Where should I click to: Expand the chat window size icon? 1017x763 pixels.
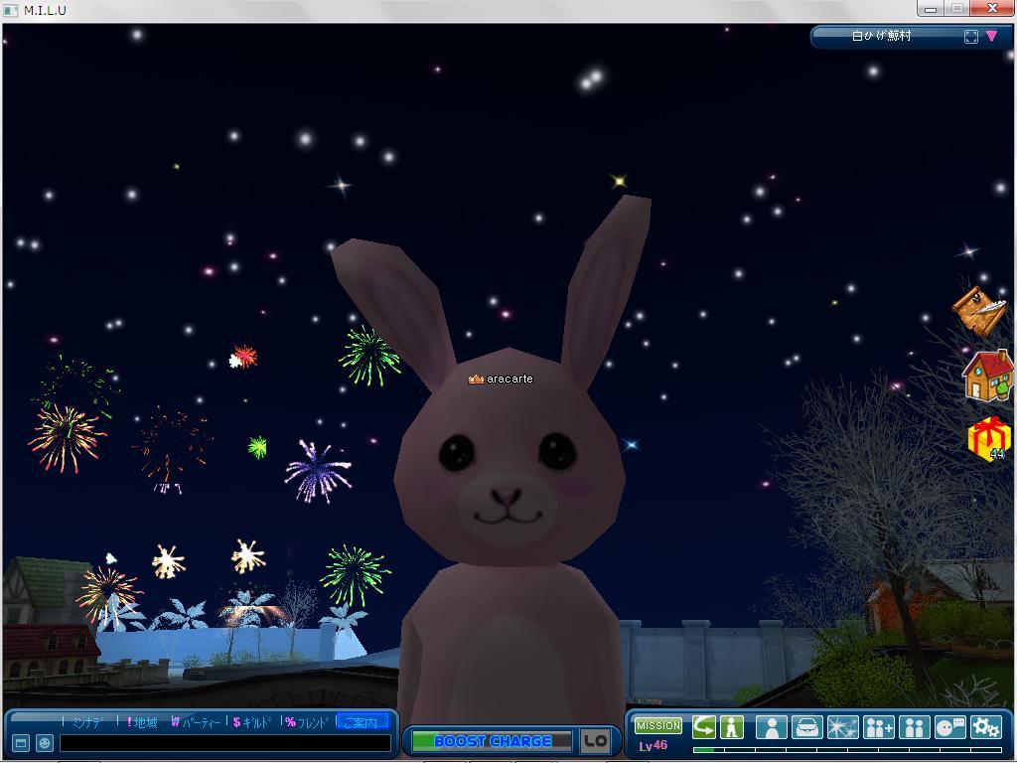point(20,743)
